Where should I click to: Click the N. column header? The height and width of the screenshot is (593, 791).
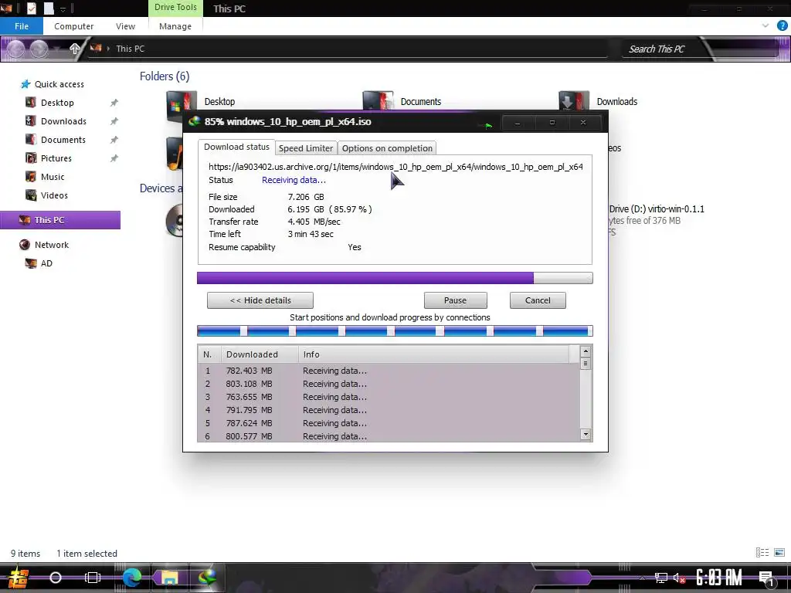[x=209, y=354]
